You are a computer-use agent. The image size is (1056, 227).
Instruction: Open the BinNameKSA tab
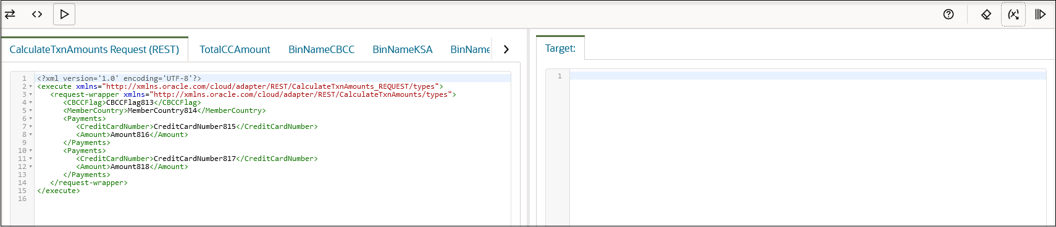(x=403, y=49)
